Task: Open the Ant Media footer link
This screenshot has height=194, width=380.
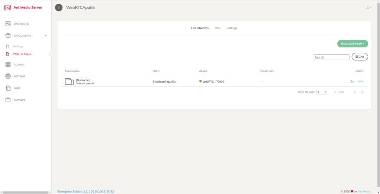Action: pyautogui.click(x=364, y=191)
